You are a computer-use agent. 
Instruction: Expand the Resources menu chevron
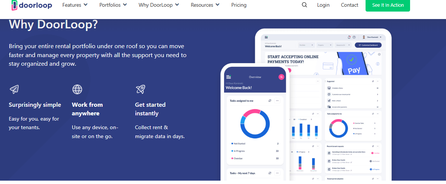(218, 4)
